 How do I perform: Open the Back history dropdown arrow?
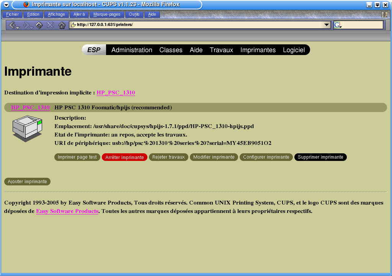[18, 28]
